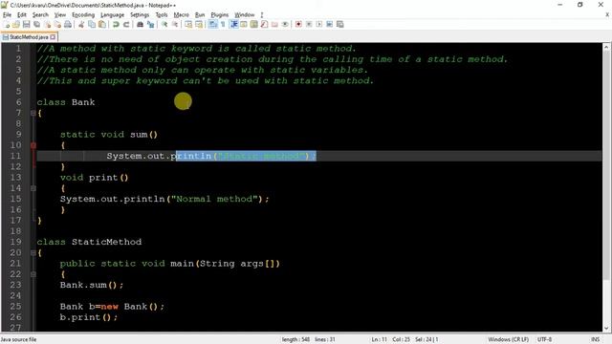Image resolution: width=612 pixels, height=344 pixels.
Task: Collapse the Bank class fold marker at line 7
Action: point(33,113)
